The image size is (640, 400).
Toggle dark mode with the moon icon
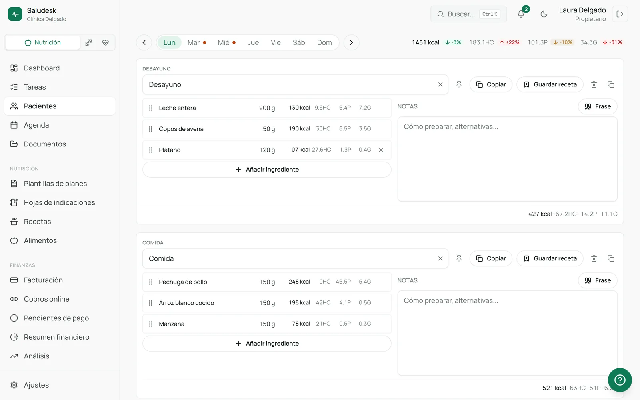pyautogui.click(x=544, y=14)
